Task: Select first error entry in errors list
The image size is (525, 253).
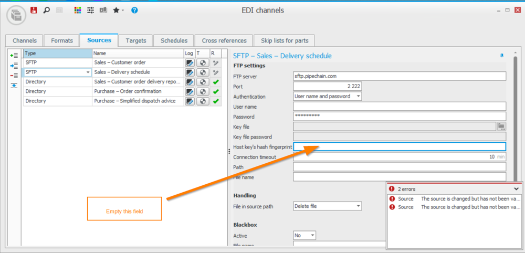Action: [x=454, y=199]
